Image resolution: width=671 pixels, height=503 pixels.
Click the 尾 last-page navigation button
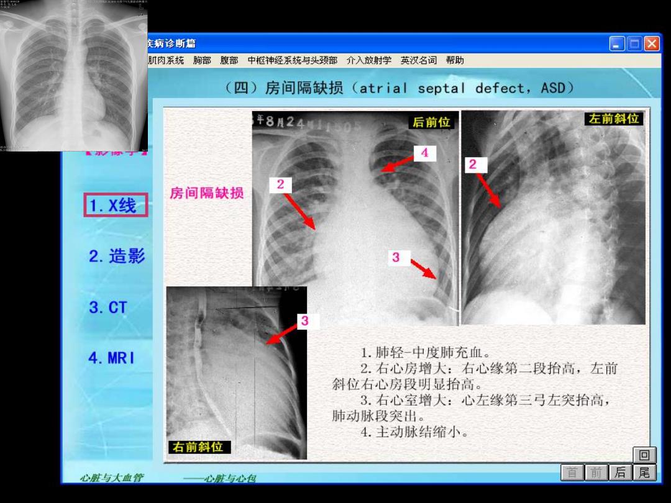[644, 473]
